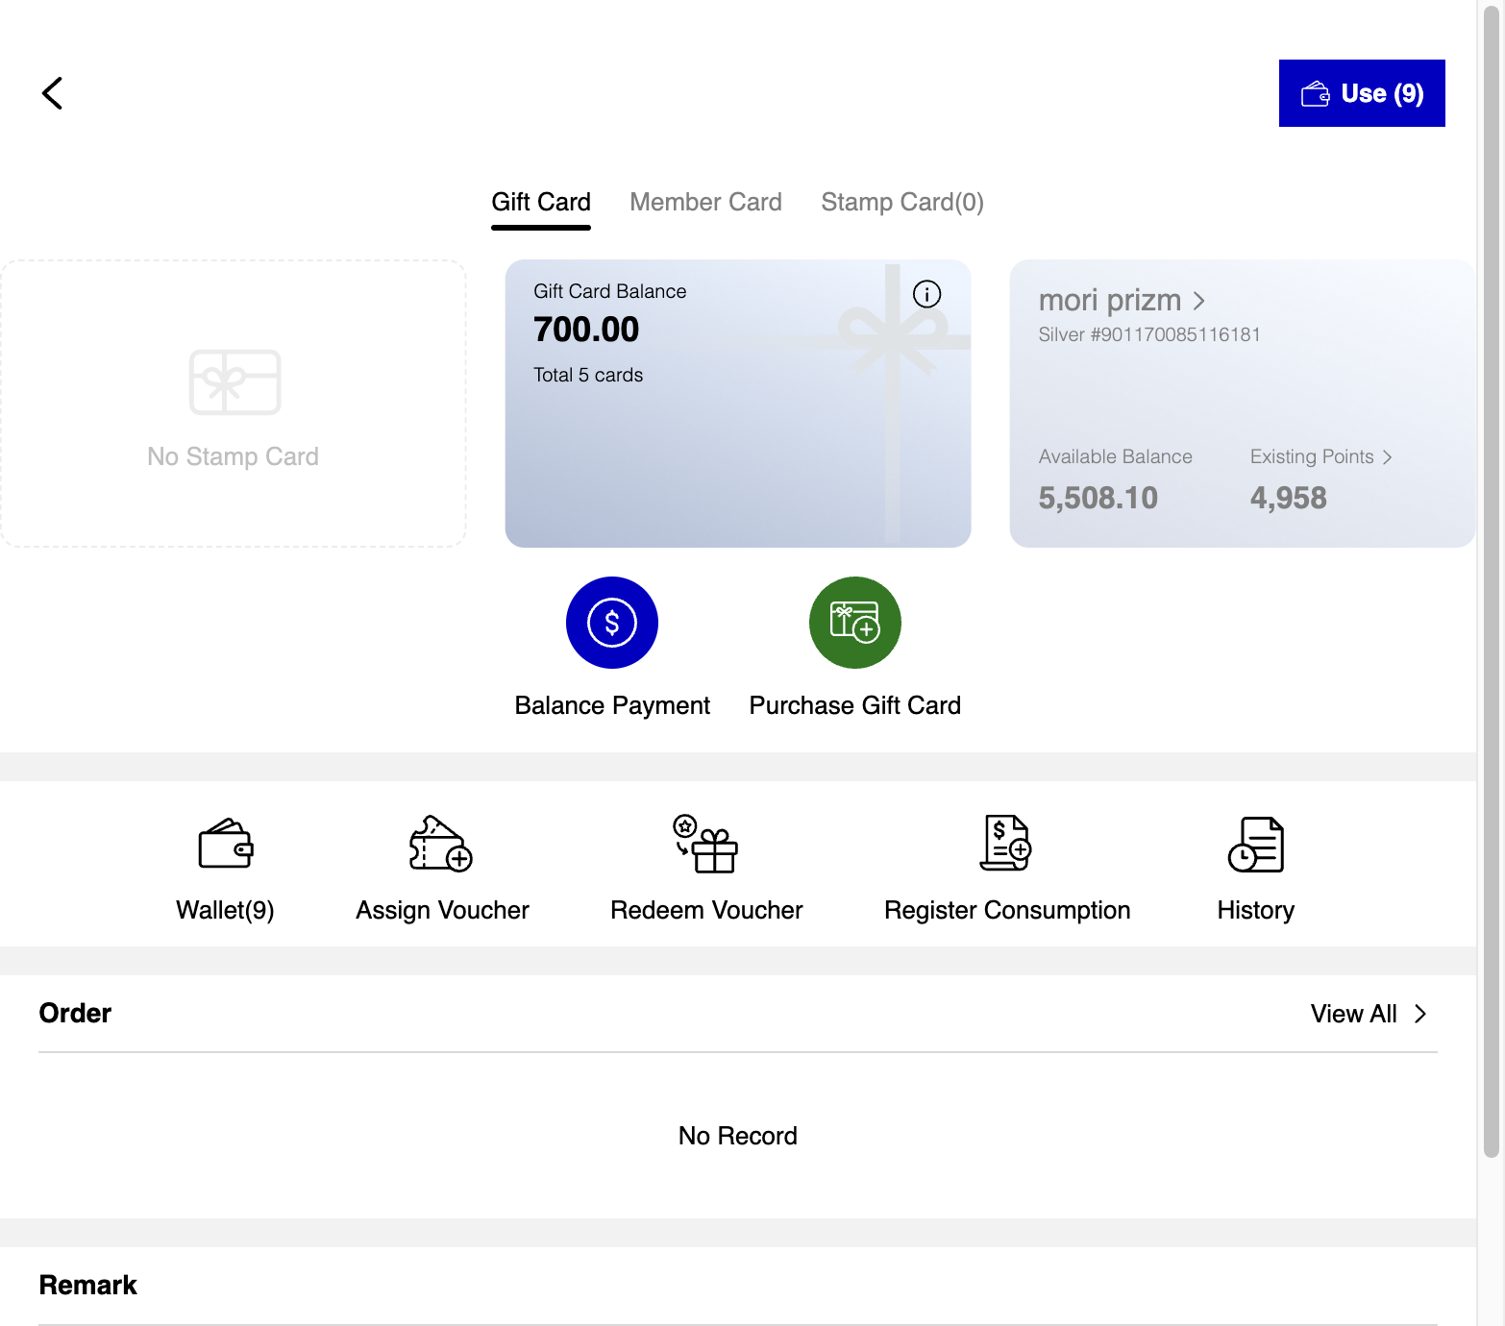
Task: Tap the Balance Payment dollar icon
Action: 612,623
